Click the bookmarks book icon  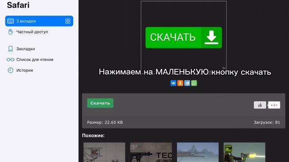click(x=10, y=49)
